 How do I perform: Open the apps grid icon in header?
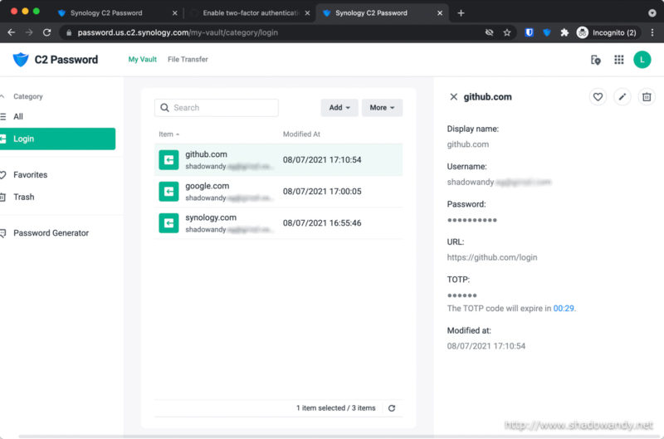point(618,60)
